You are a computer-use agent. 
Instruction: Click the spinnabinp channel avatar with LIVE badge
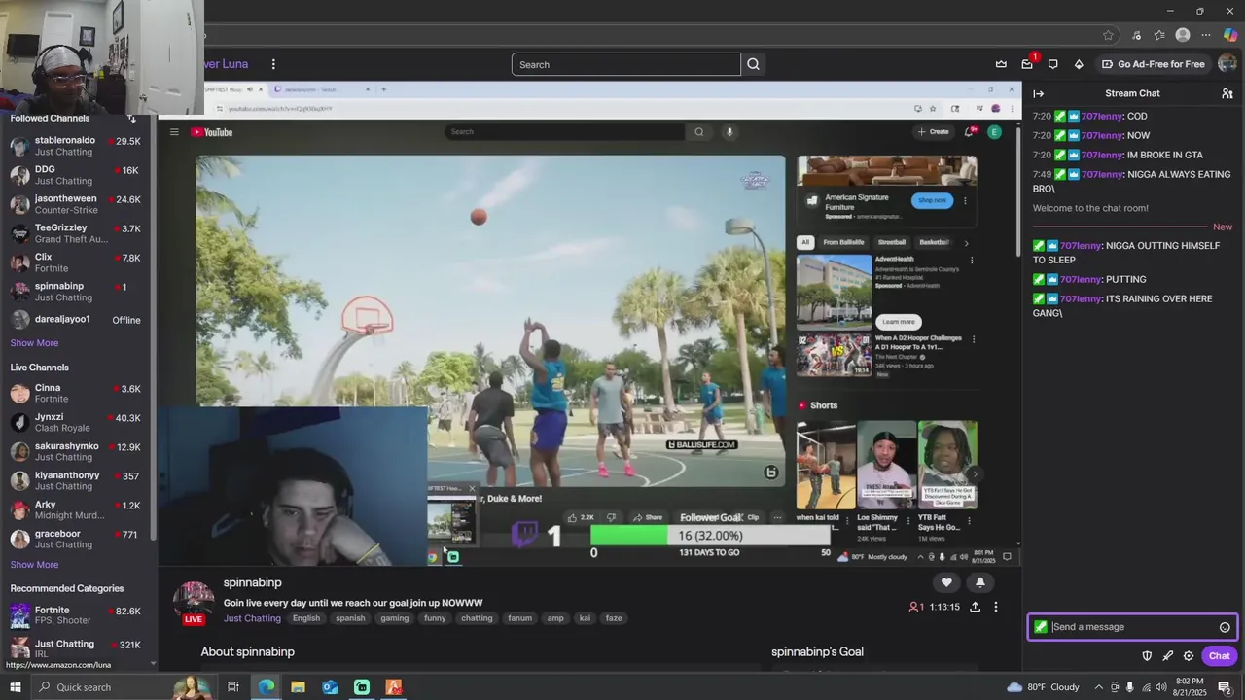pyautogui.click(x=194, y=603)
